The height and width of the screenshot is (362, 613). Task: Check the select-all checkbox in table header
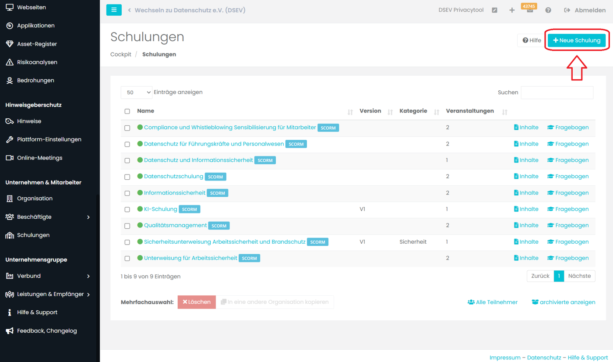[127, 111]
